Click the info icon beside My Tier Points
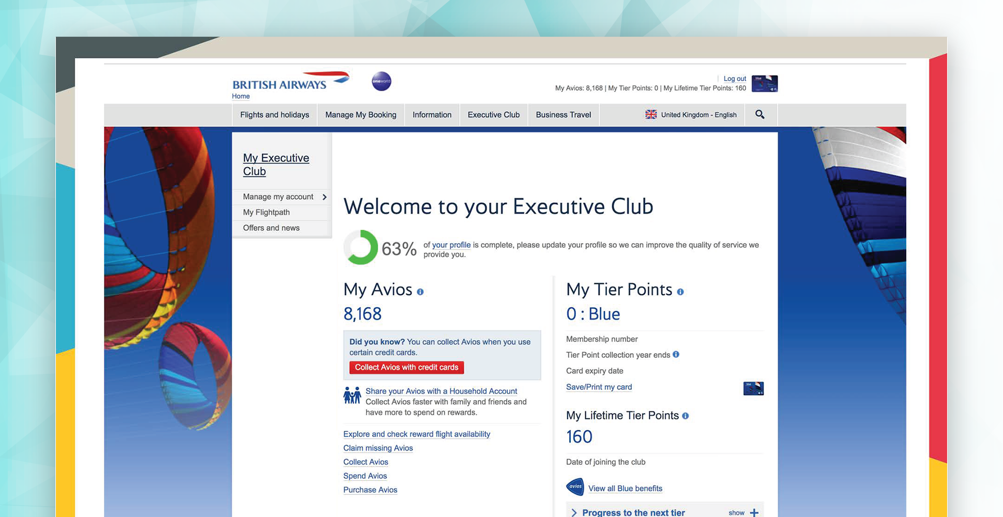The image size is (1003, 517). click(x=680, y=292)
